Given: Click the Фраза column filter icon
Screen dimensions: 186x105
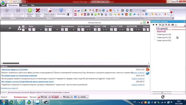Looking at the screenshot, I should tap(30, 29).
